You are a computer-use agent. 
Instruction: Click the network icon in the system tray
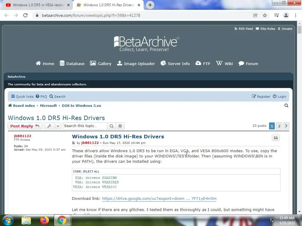pos(272,220)
